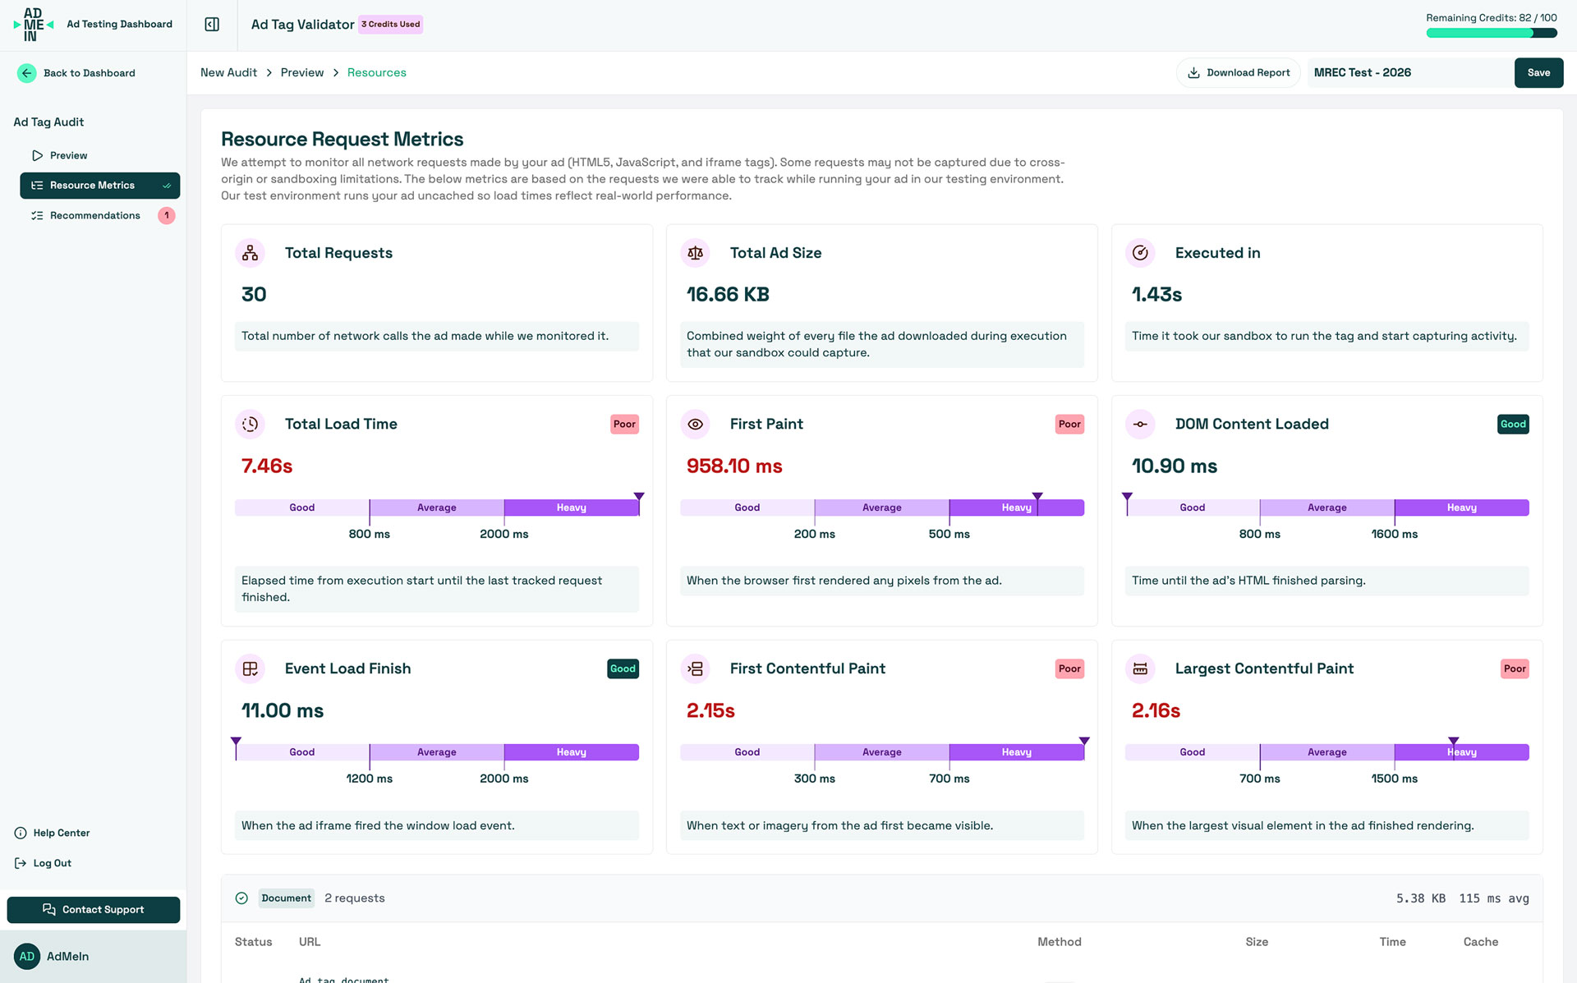Click the Document group check circle icon

[241, 898]
